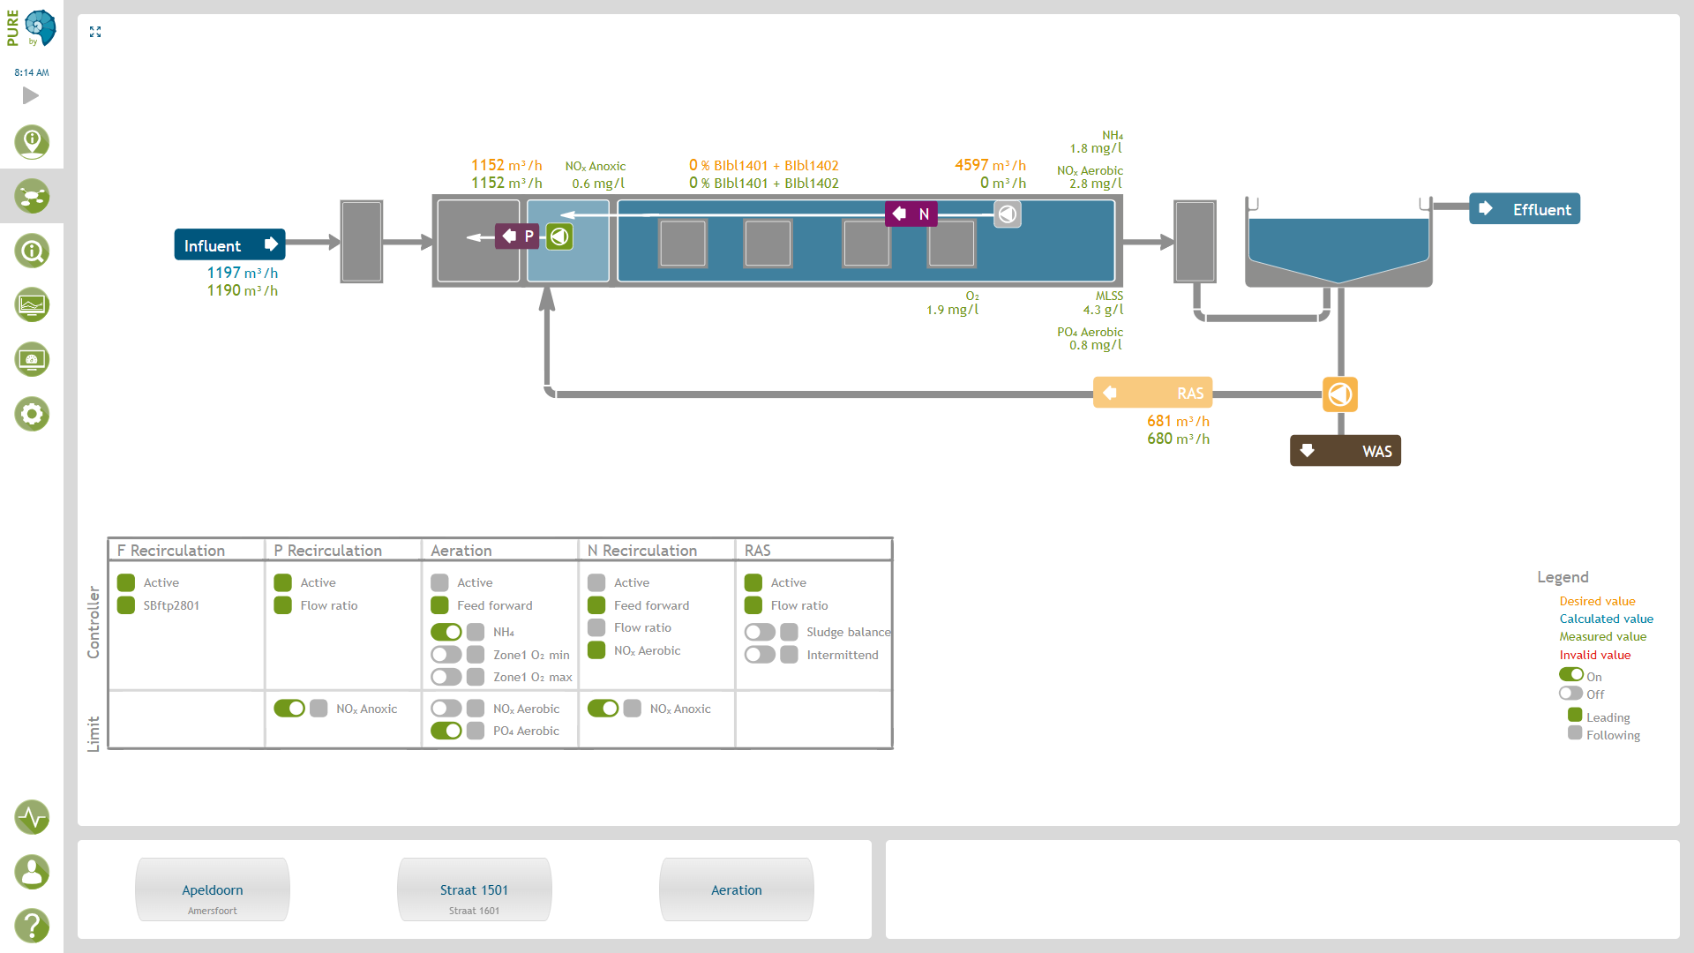
Task: Select the Apeldoorn Amersfoort button
Action: pos(212,889)
